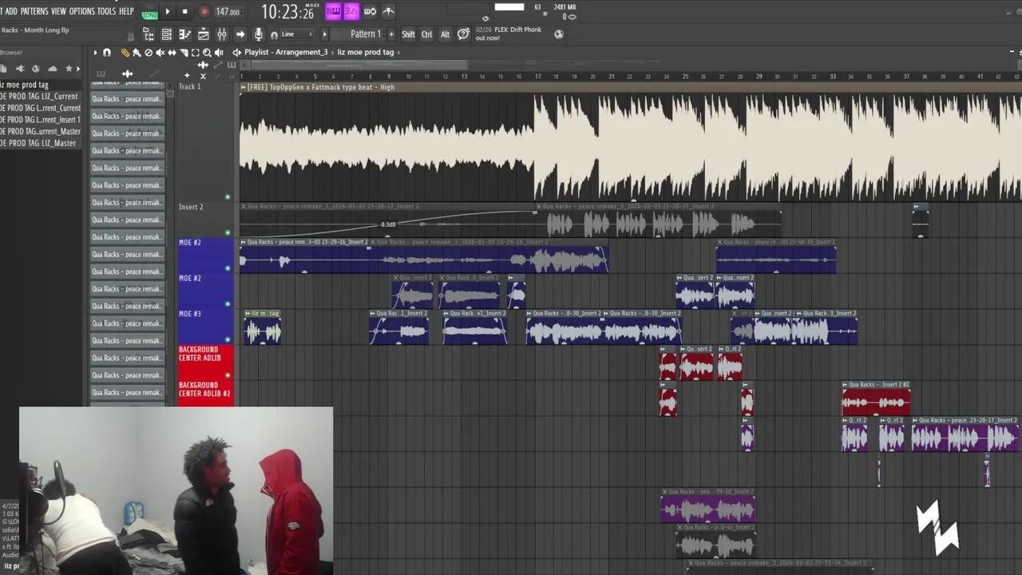Click the arrow left of Pattern 1
The width and height of the screenshot is (1022, 575).
point(324,34)
